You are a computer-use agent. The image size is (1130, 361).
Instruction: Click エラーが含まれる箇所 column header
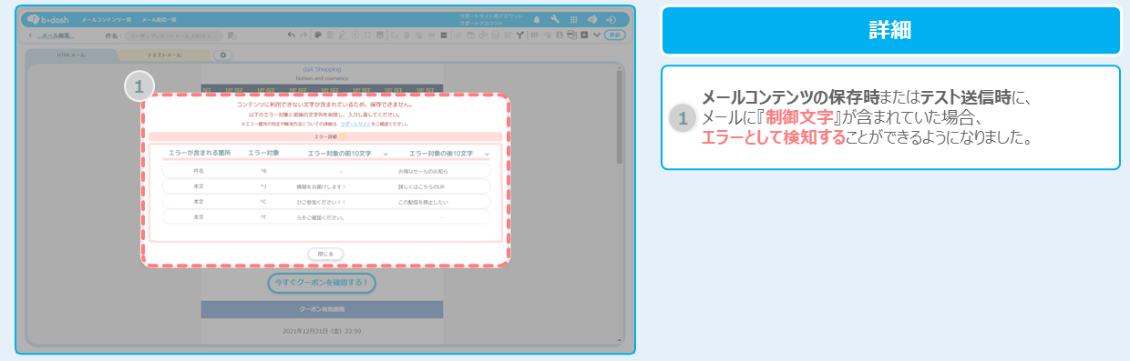coord(200,153)
